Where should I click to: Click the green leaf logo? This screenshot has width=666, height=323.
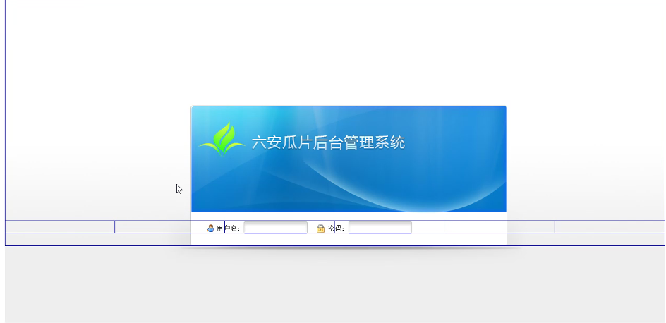point(222,139)
